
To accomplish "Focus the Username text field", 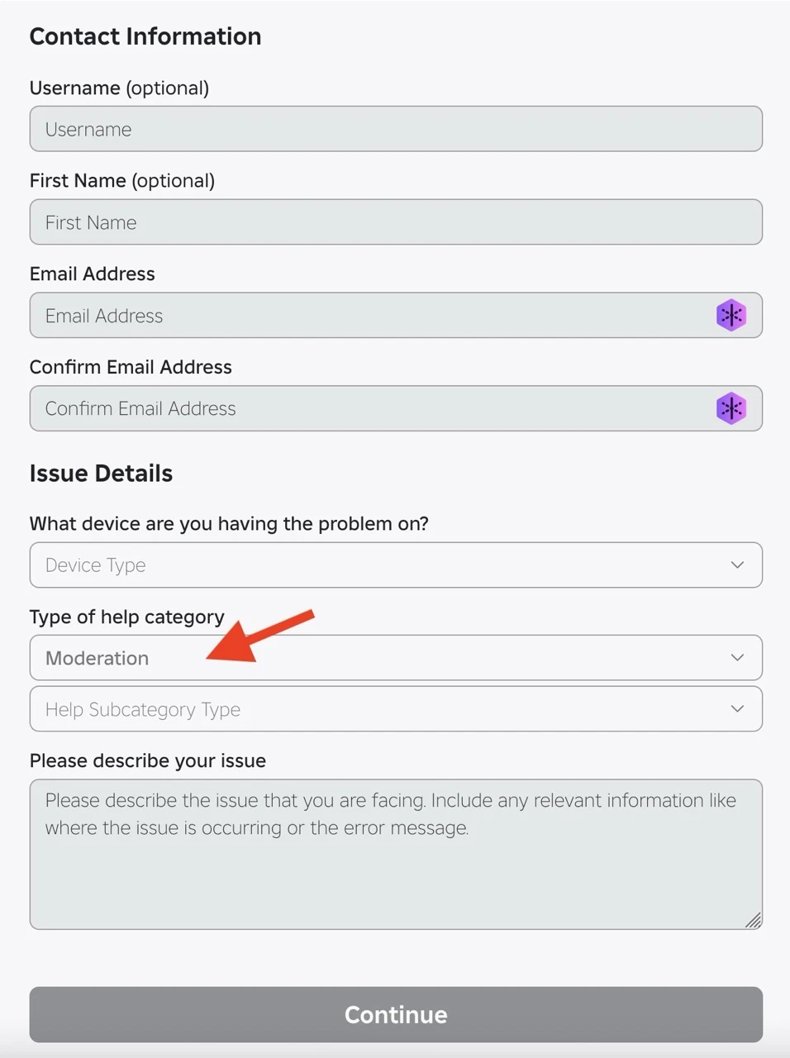I will click(396, 129).
